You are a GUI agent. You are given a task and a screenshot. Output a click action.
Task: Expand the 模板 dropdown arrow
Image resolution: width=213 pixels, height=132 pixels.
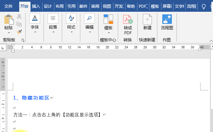click(109, 33)
